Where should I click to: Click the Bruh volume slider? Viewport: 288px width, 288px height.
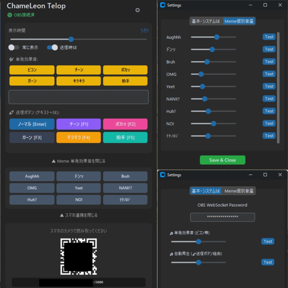[x=213, y=62]
